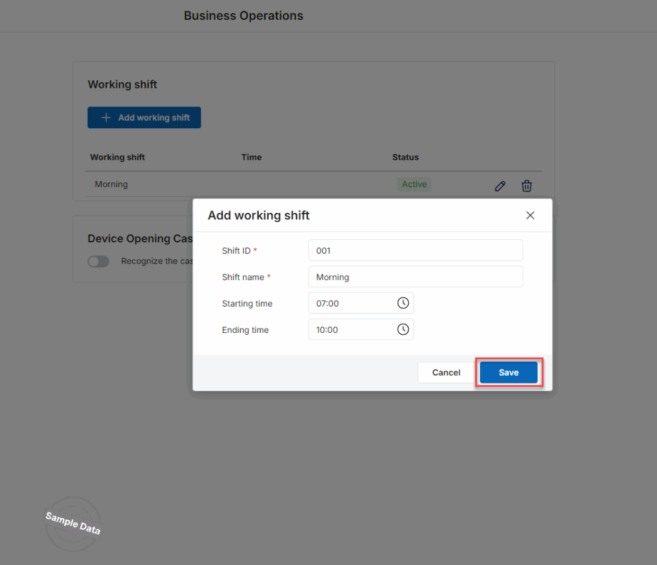Click the Add working shift plus button
Screen dimensions: 657x565
144,118
